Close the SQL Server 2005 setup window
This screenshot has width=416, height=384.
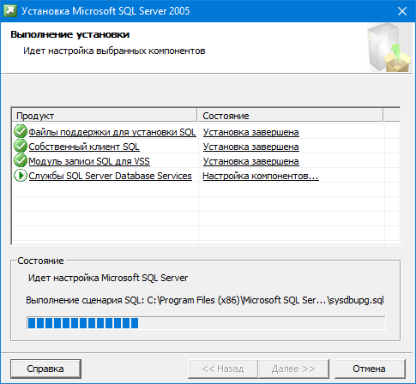(x=402, y=11)
